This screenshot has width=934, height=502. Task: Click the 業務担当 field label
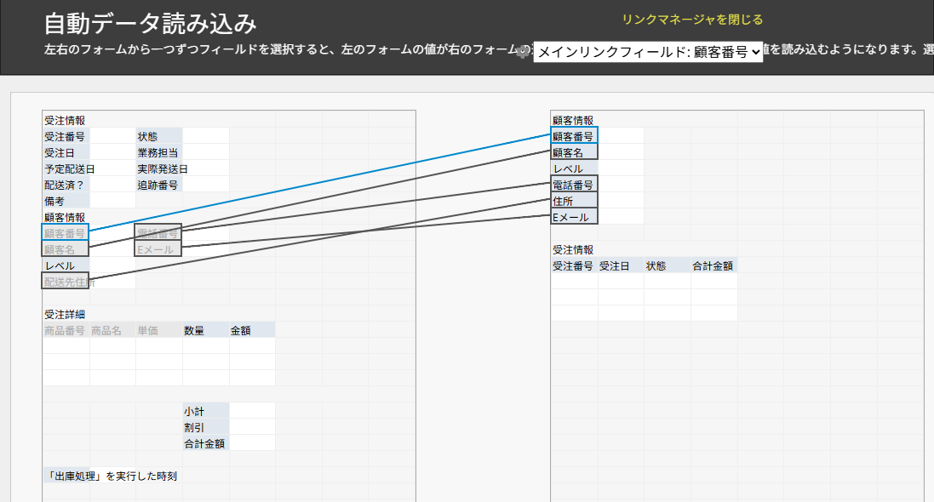[x=158, y=152]
